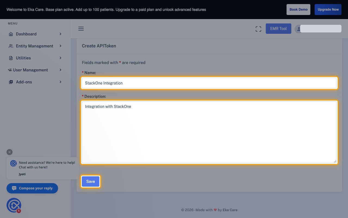This screenshot has width=348, height=218.
Task: Click the Jyoti agent name
Action: point(22,174)
